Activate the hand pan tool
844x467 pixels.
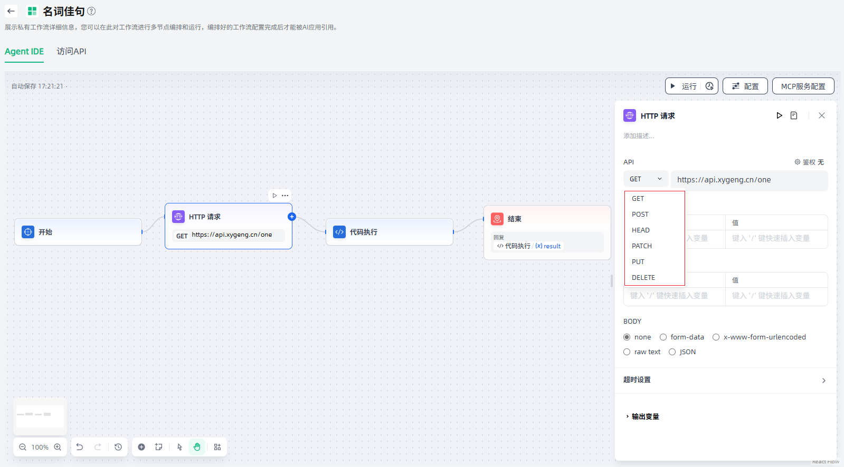197,447
